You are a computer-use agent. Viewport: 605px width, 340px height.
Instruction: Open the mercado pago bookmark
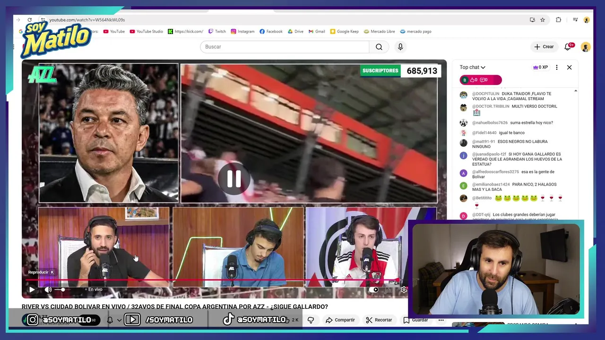(415, 32)
